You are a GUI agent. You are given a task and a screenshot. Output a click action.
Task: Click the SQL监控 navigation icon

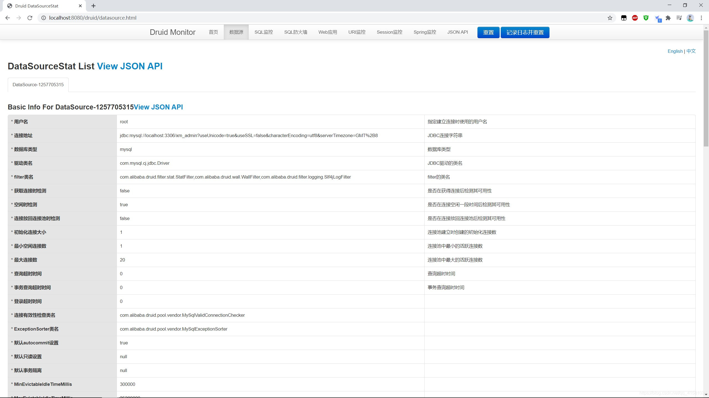pyautogui.click(x=263, y=32)
